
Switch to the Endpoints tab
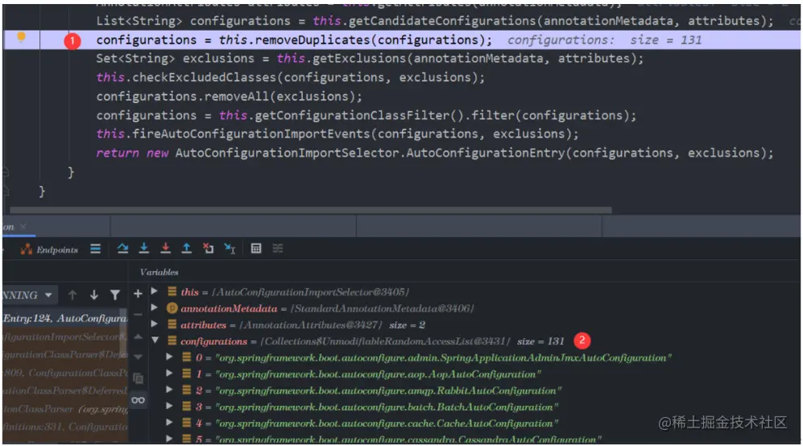(x=49, y=250)
